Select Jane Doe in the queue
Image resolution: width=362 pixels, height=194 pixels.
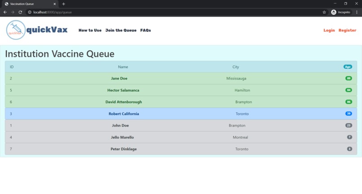[119, 78]
